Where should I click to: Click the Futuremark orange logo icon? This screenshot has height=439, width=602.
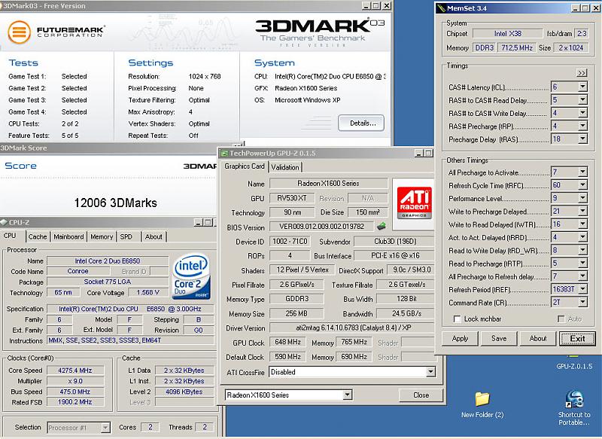20,32
